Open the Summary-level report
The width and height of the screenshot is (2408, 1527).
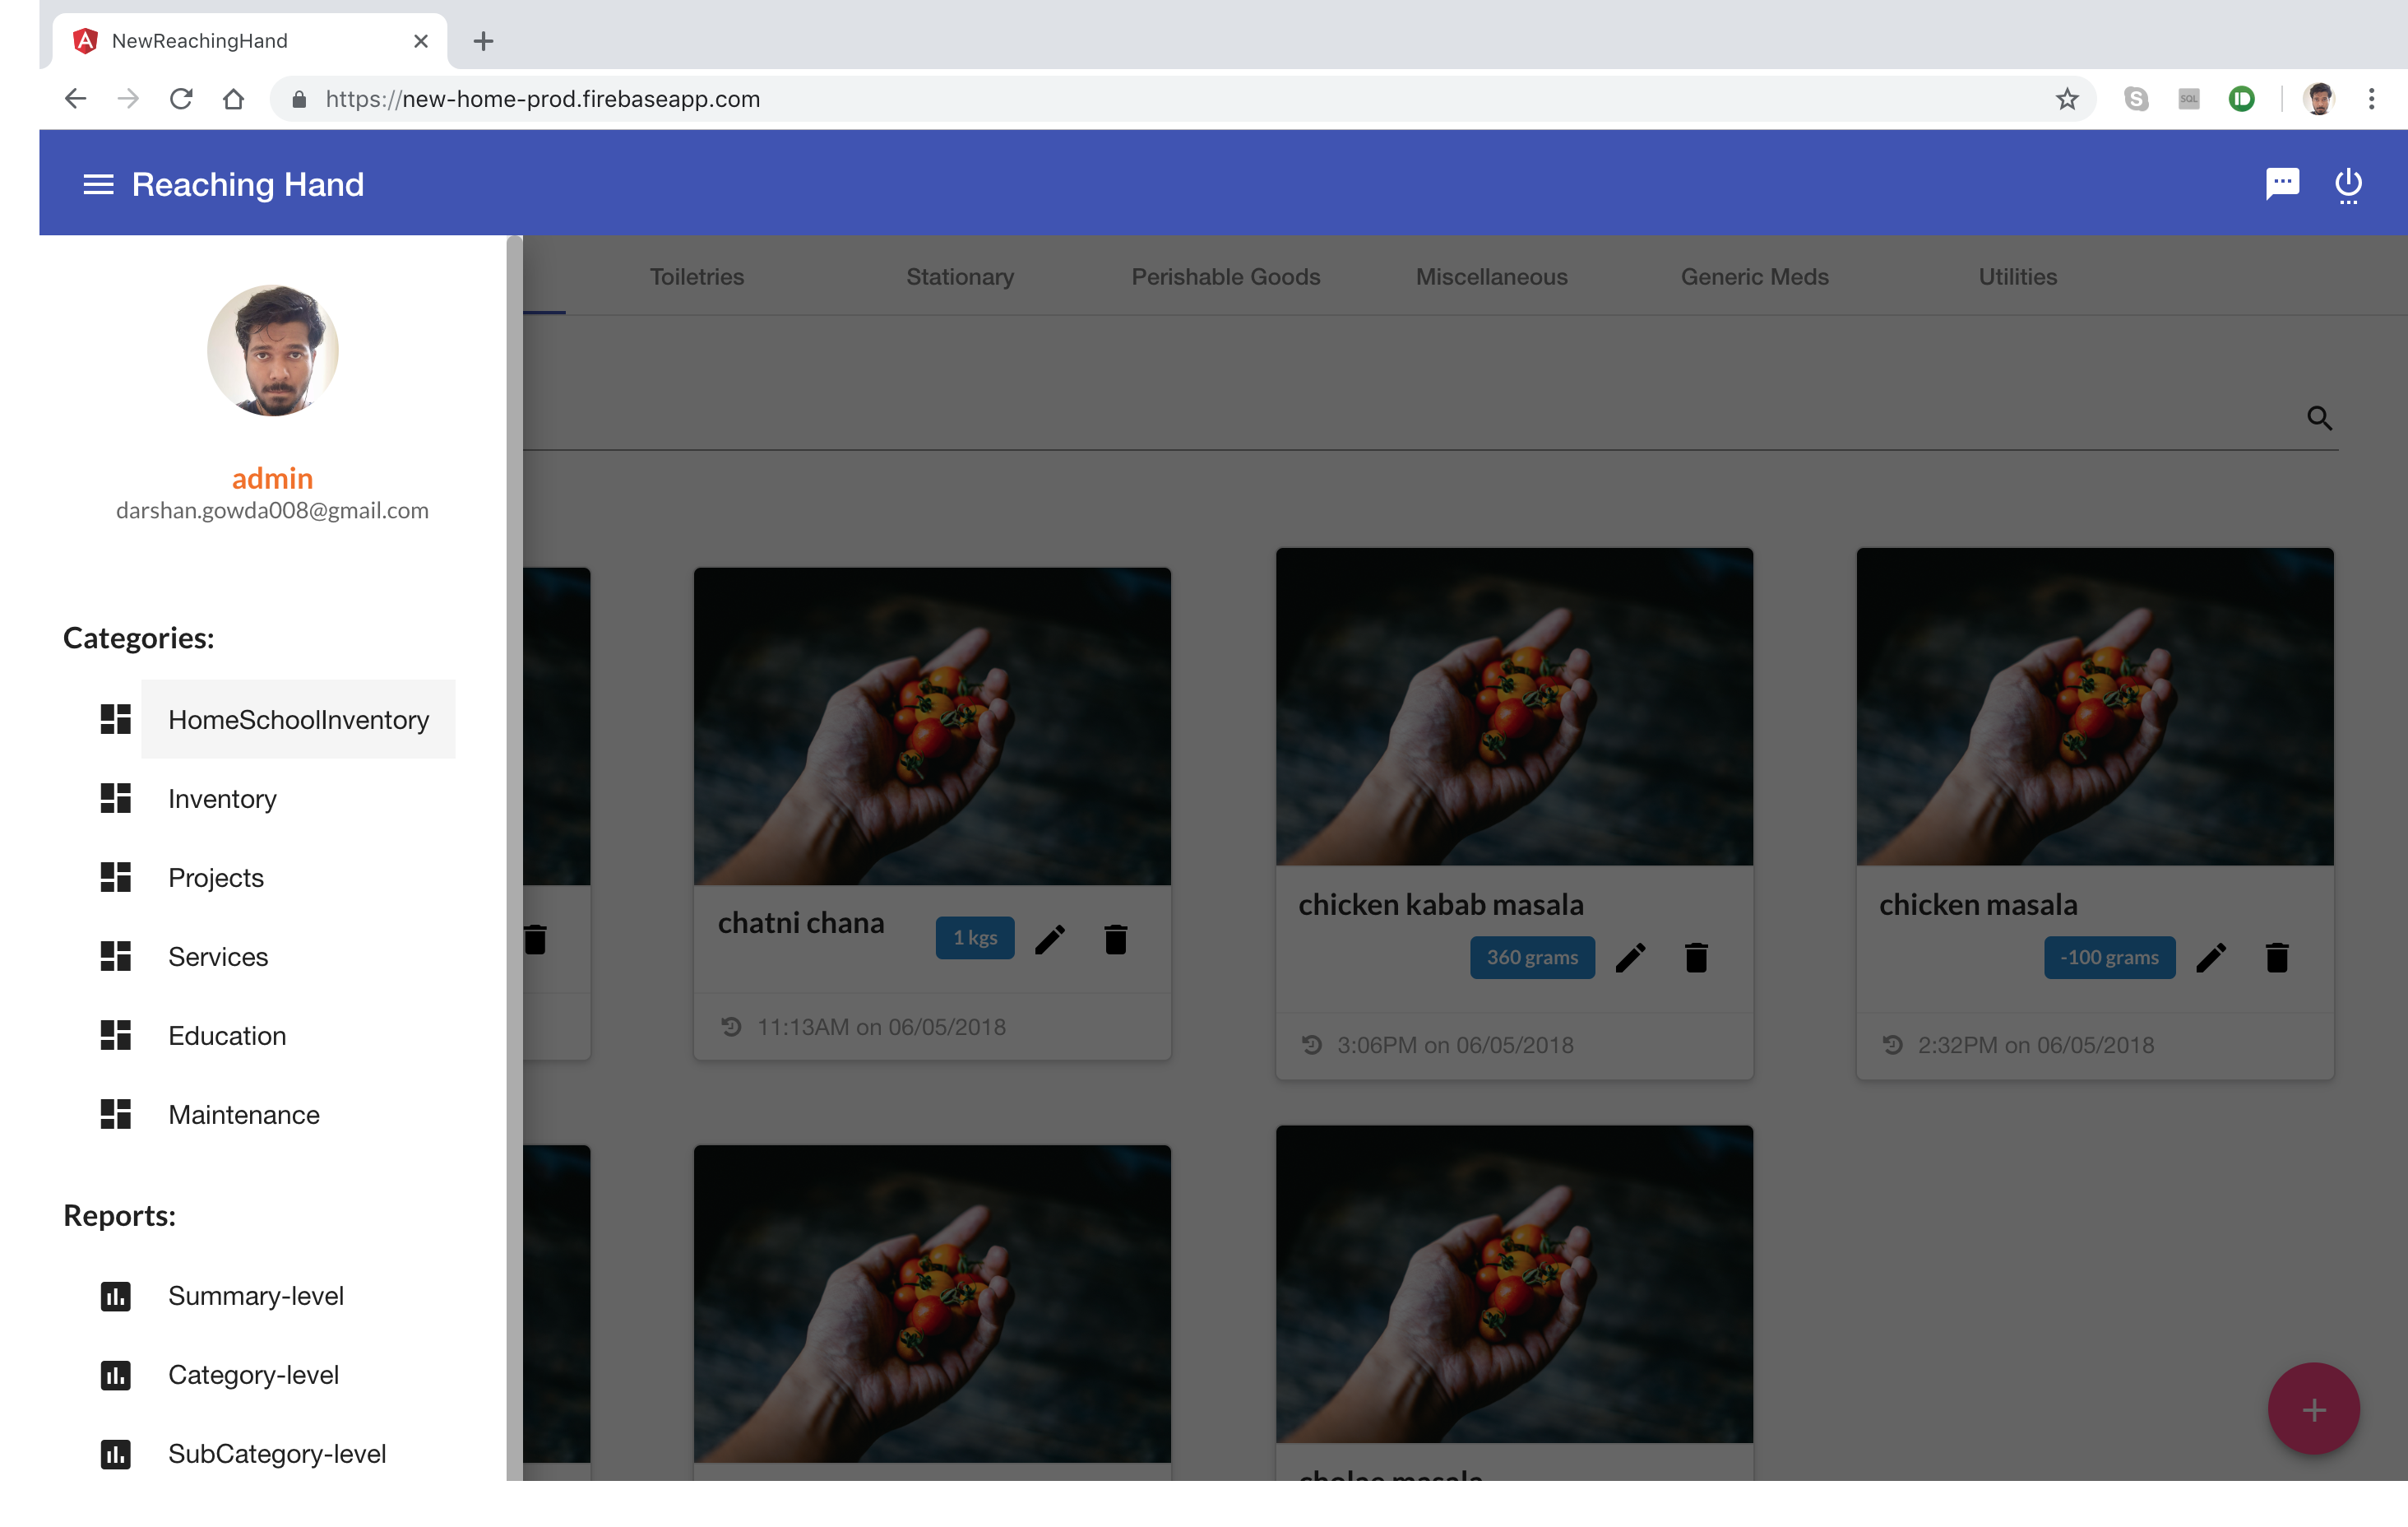(255, 1296)
